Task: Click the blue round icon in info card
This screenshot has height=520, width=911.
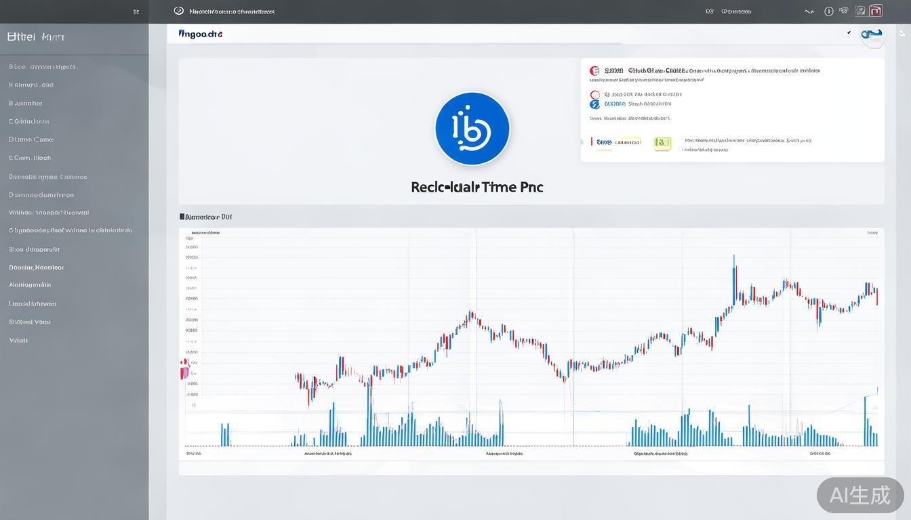Action: tap(594, 104)
